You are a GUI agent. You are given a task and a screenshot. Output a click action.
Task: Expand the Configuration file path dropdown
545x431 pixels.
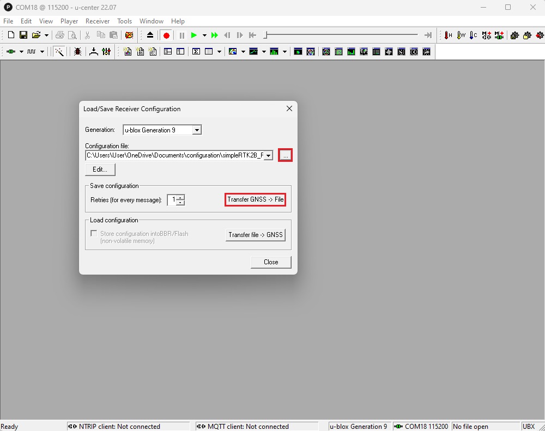click(x=268, y=156)
